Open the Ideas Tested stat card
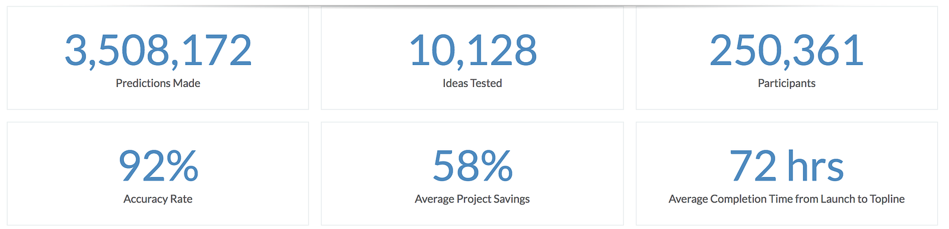Screen dimensions: 949x229 click(x=472, y=57)
